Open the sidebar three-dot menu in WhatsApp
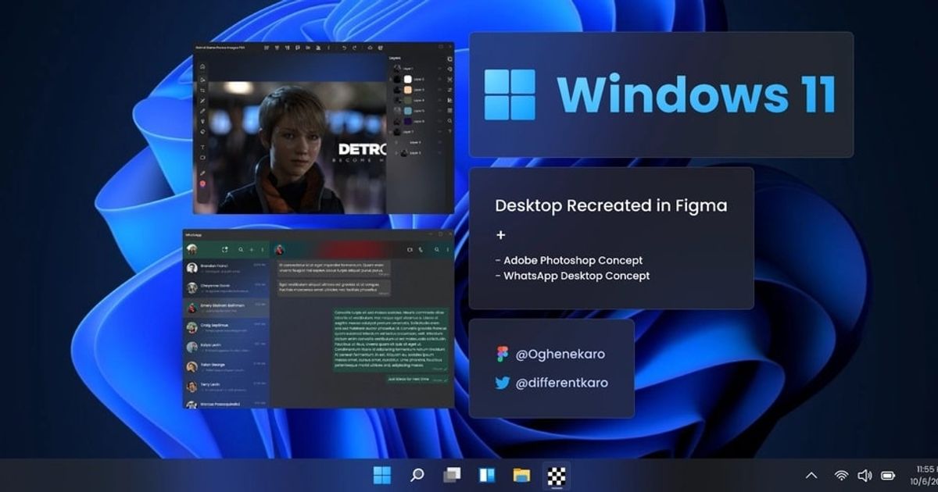 pos(263,249)
